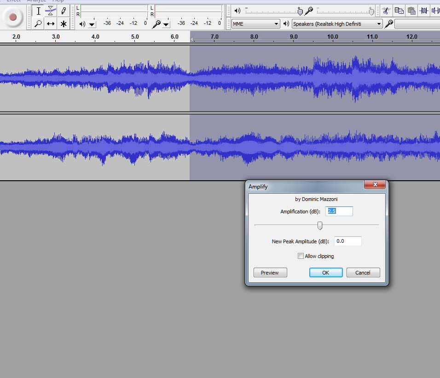Click the playback speaker meter icon
The width and height of the screenshot is (440, 378).
(237, 11)
